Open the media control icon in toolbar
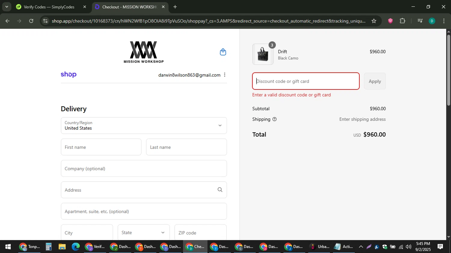 [x=420, y=21]
